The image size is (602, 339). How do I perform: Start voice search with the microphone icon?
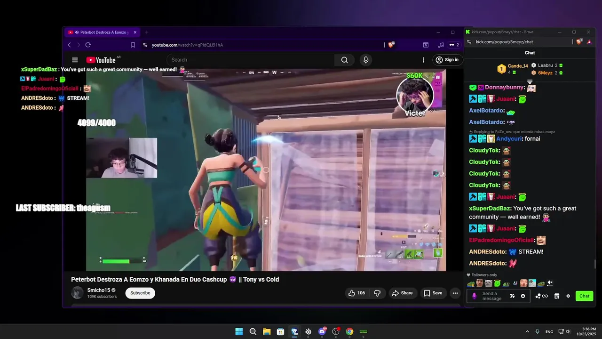[365, 60]
